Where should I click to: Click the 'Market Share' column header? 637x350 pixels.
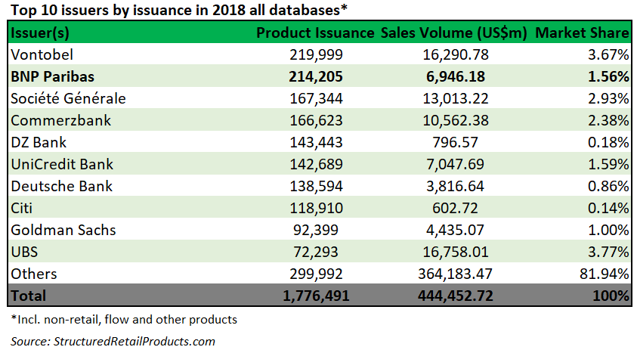coord(582,33)
